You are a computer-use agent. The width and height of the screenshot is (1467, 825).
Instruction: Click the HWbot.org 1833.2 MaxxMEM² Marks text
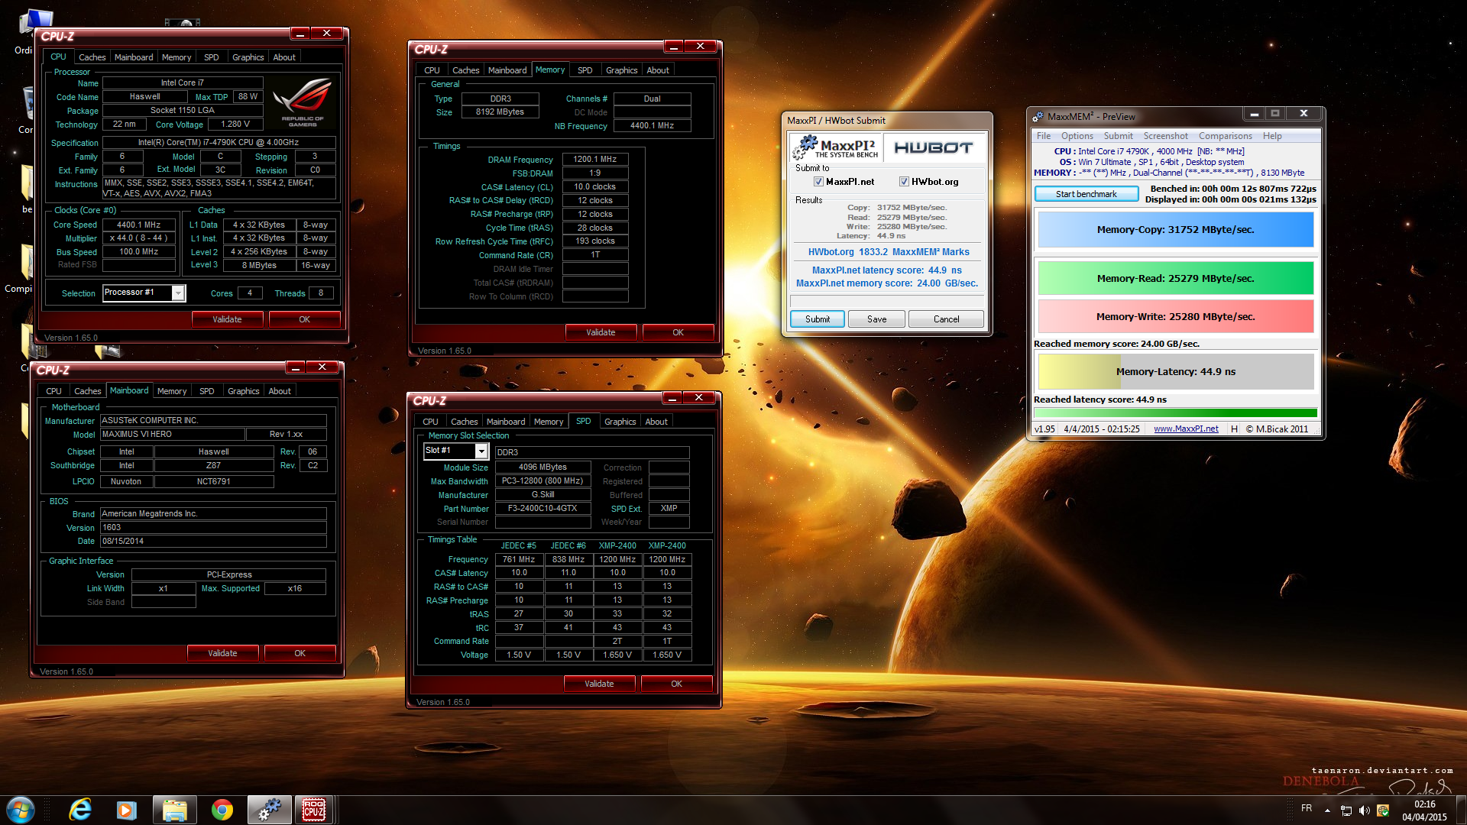889,252
